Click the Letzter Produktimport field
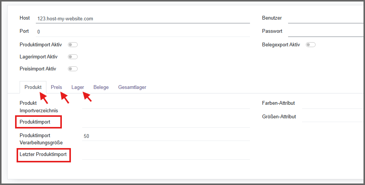Image resolution: width=365 pixels, height=185 pixels. [x=166, y=154]
